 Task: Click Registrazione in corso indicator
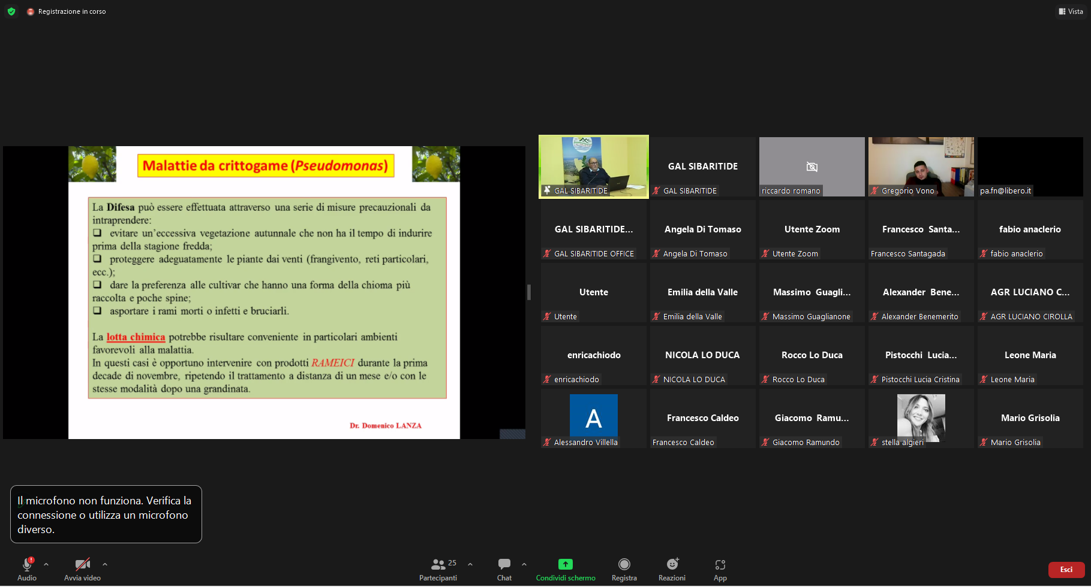[x=67, y=11]
